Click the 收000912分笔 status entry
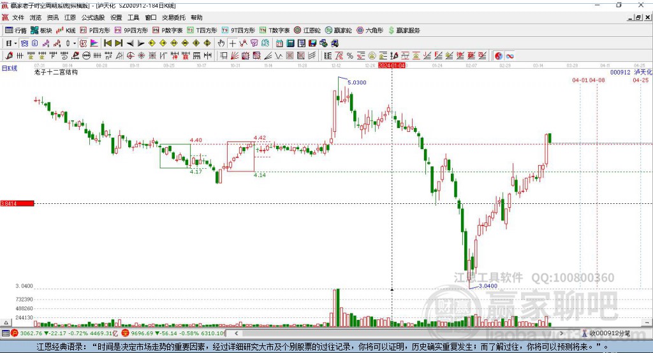653x353 pixels. [606, 333]
